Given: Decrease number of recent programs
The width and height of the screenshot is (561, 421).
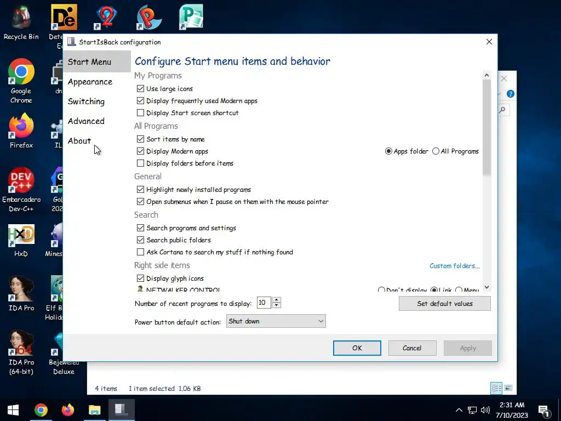Looking at the screenshot, I should tap(276, 305).
